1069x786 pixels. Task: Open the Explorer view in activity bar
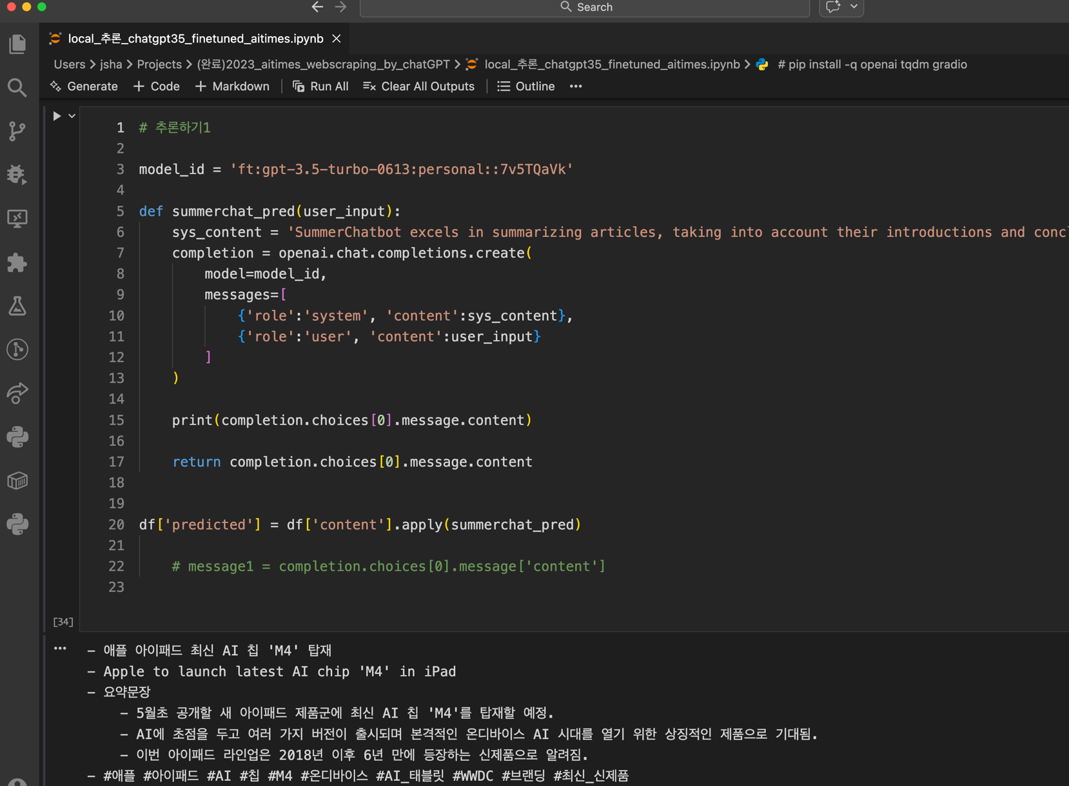(x=17, y=44)
